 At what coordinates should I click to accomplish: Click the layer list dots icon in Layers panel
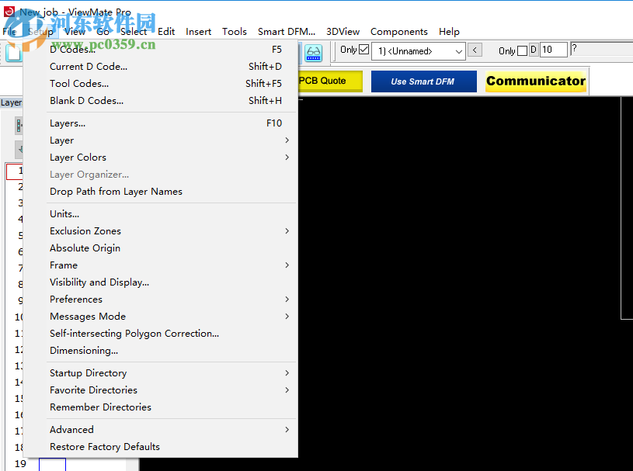(19, 126)
